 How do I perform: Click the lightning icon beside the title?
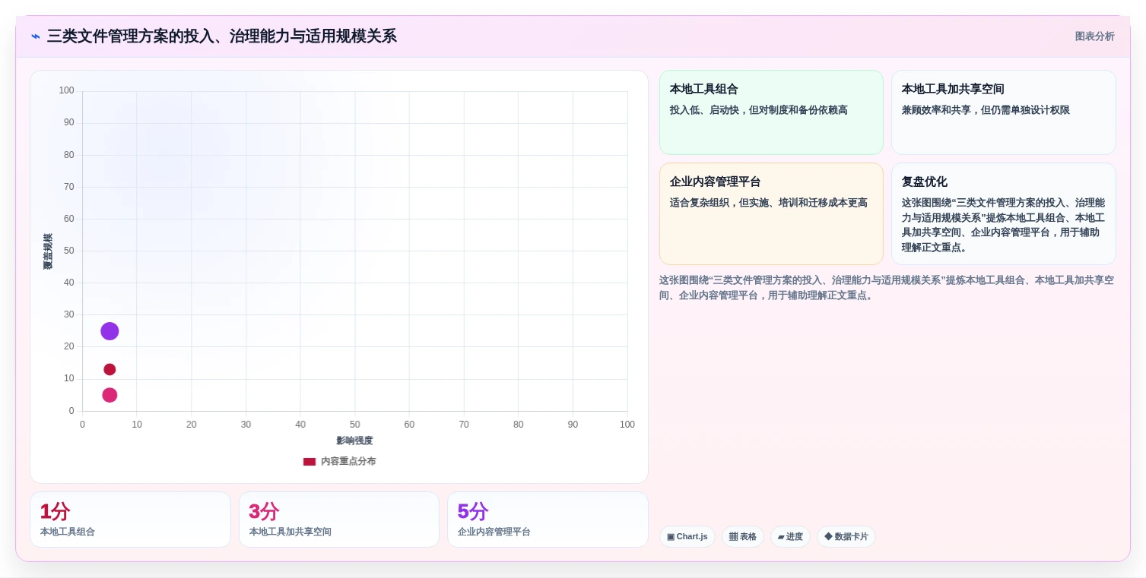tap(36, 36)
